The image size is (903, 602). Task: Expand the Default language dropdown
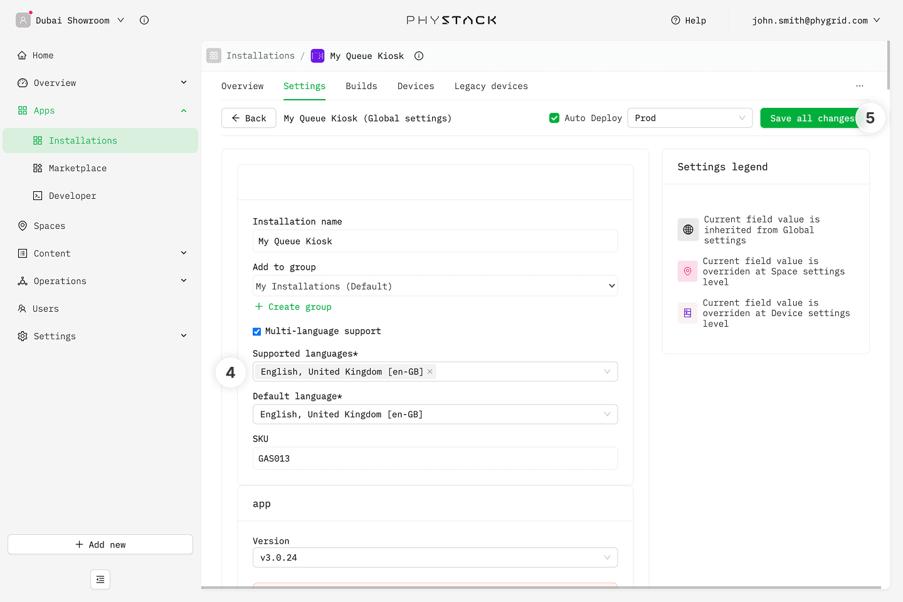tap(435, 415)
